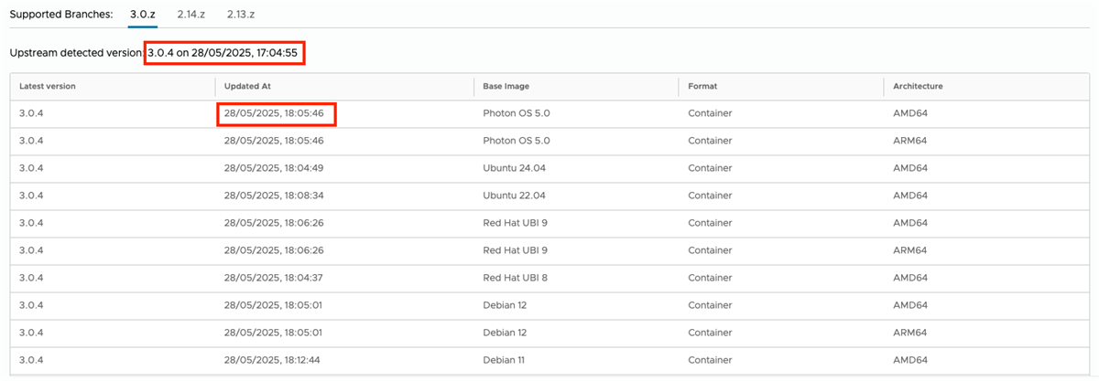Click the red-boxed 18:05:46 timestamp cell
1099x381 pixels.
click(276, 113)
